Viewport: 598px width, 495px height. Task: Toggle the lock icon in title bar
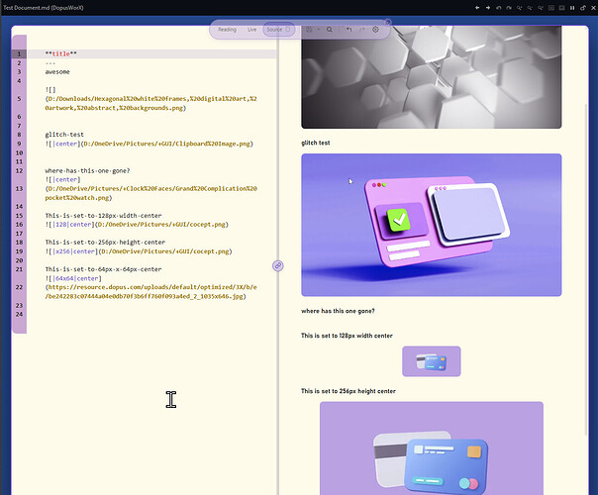583,8
